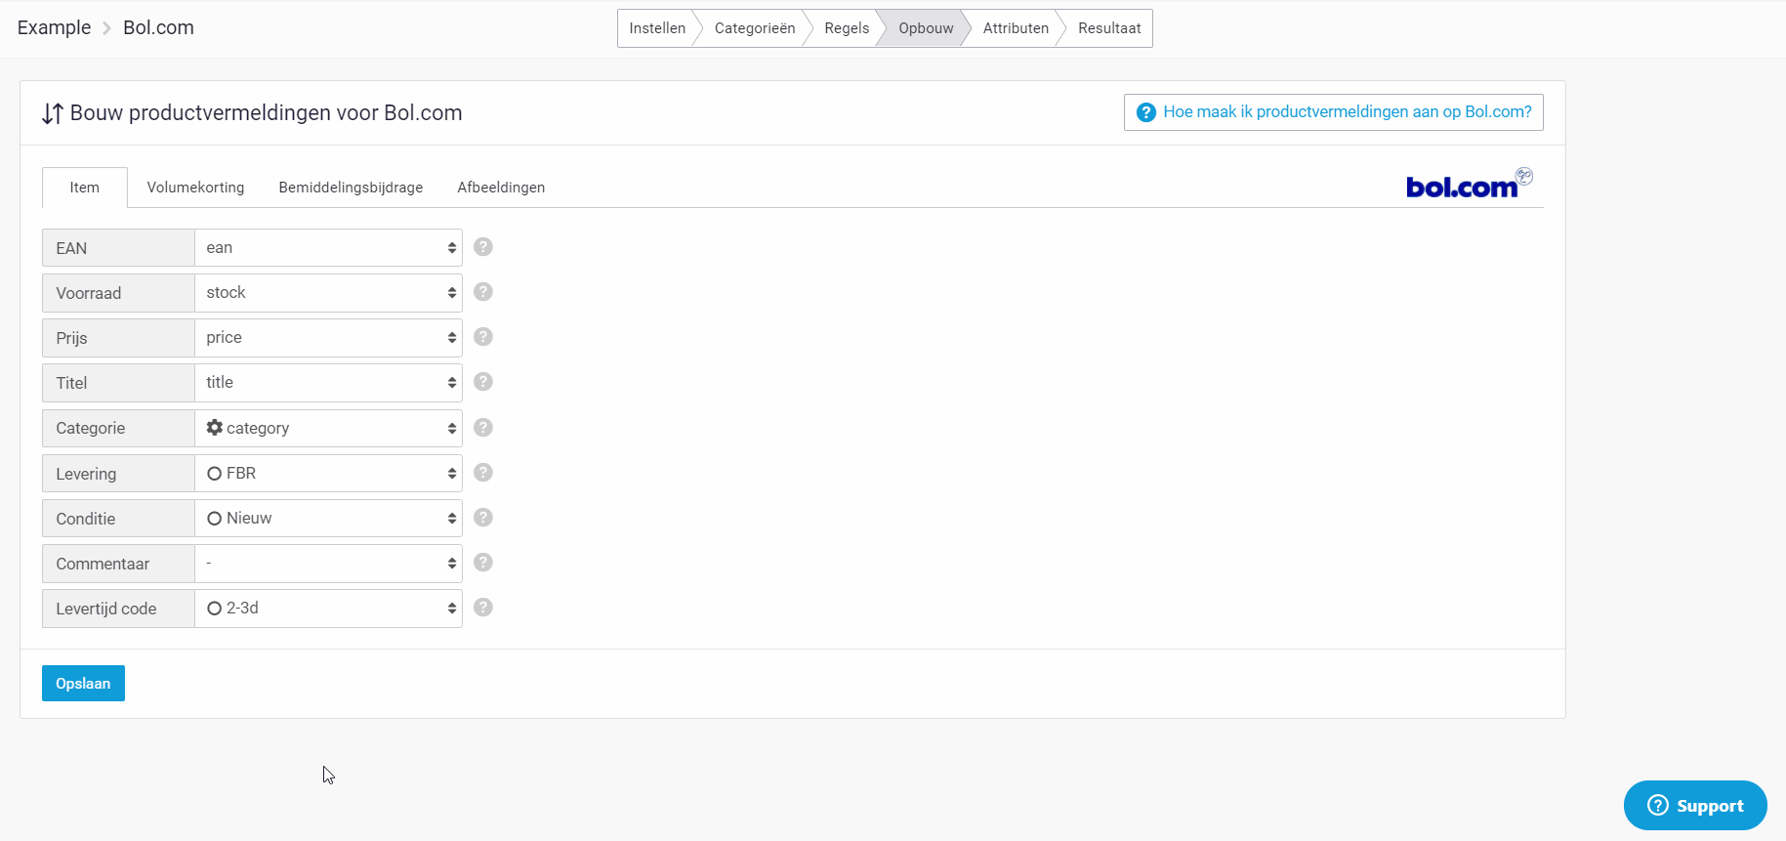The width and height of the screenshot is (1786, 841).
Task: Click the sort arrows icon in heading
Action: [53, 113]
